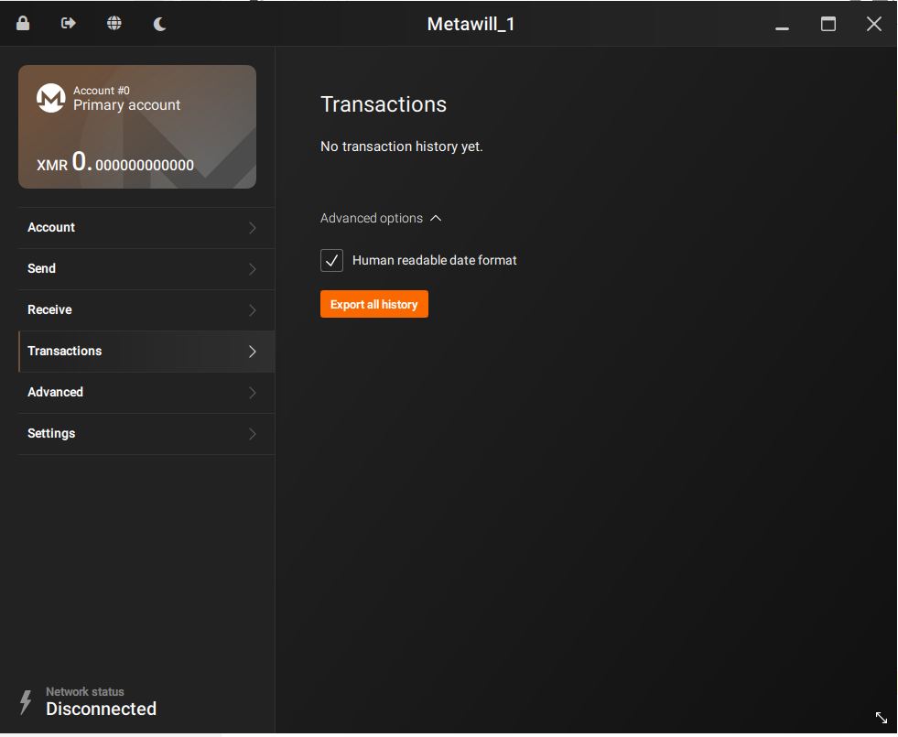This screenshot has width=898, height=737.
Task: Open the Send menu item
Action: point(42,268)
